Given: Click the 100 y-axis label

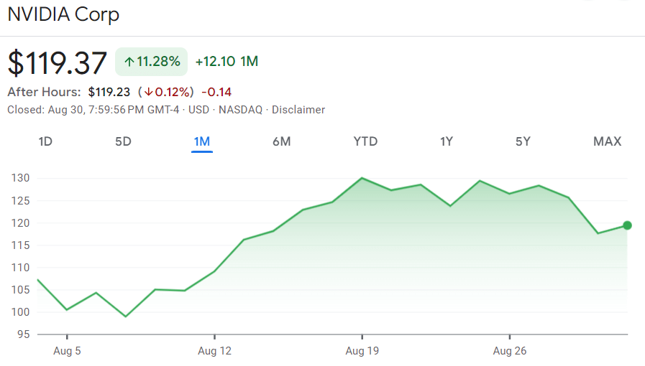Looking at the screenshot, I should click(x=20, y=312).
